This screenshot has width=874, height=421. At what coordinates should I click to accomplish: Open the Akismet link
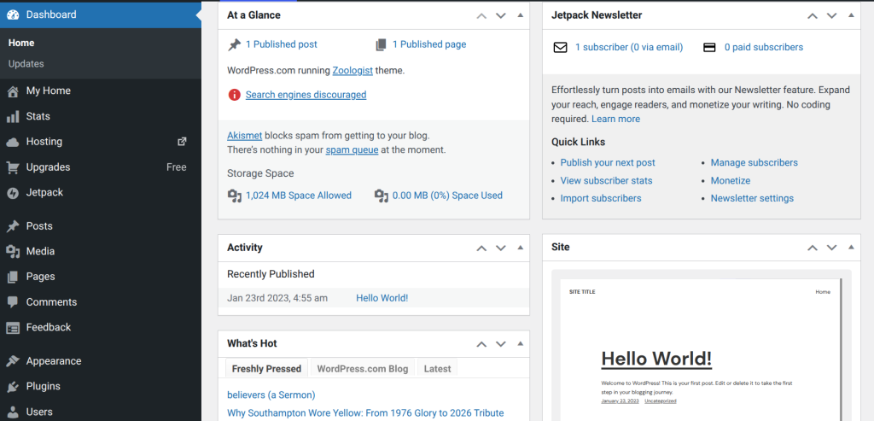tap(245, 136)
